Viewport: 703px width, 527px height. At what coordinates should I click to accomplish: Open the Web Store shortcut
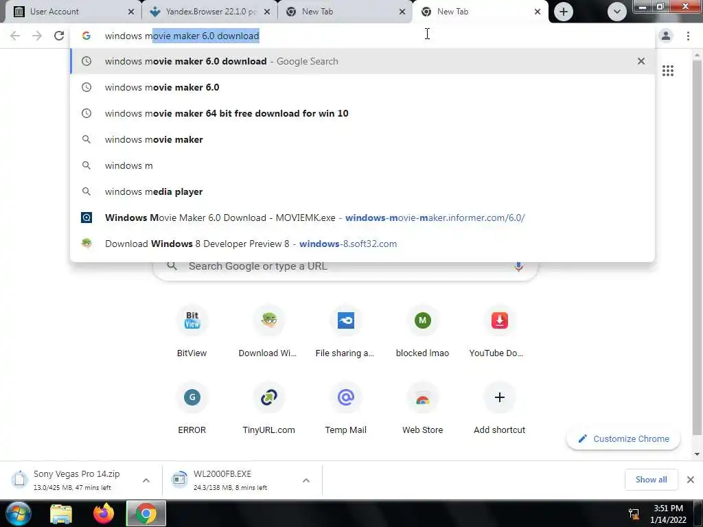pyautogui.click(x=422, y=408)
